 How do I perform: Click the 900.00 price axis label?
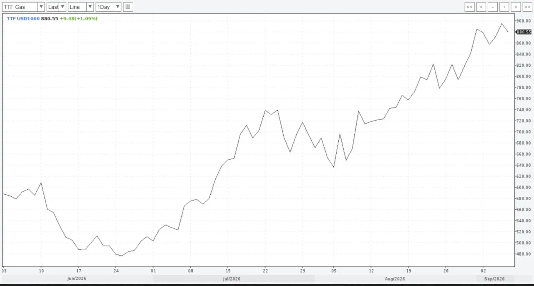coord(524,21)
